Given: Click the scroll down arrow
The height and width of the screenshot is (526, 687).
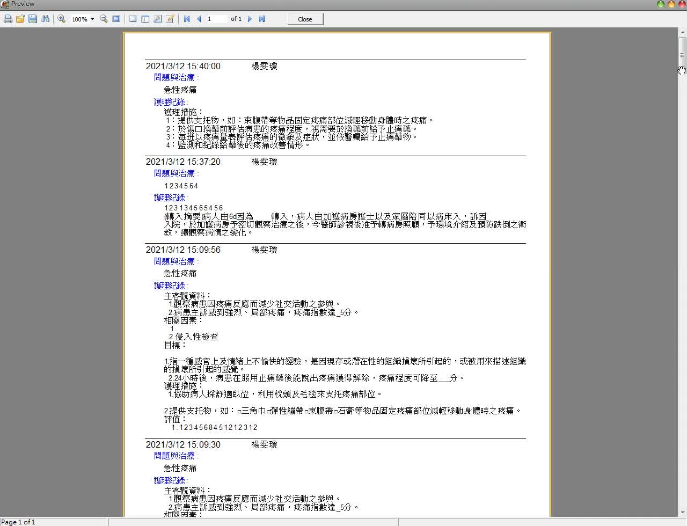Looking at the screenshot, I should click(682, 512).
